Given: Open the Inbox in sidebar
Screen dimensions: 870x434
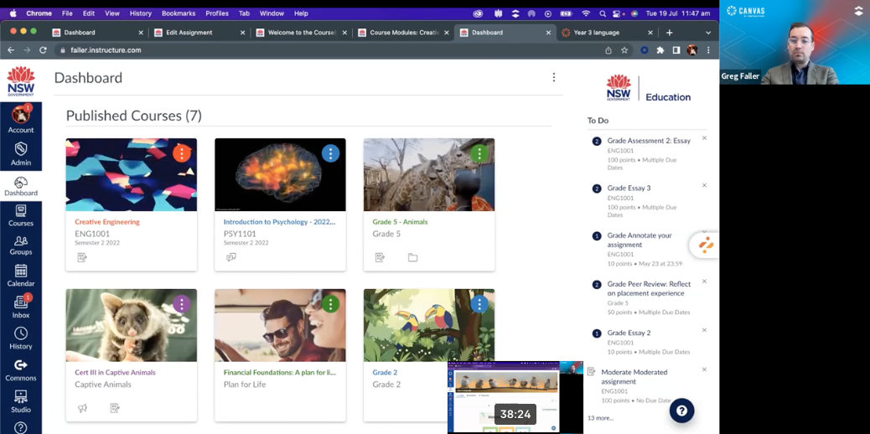Looking at the screenshot, I should click(20, 307).
